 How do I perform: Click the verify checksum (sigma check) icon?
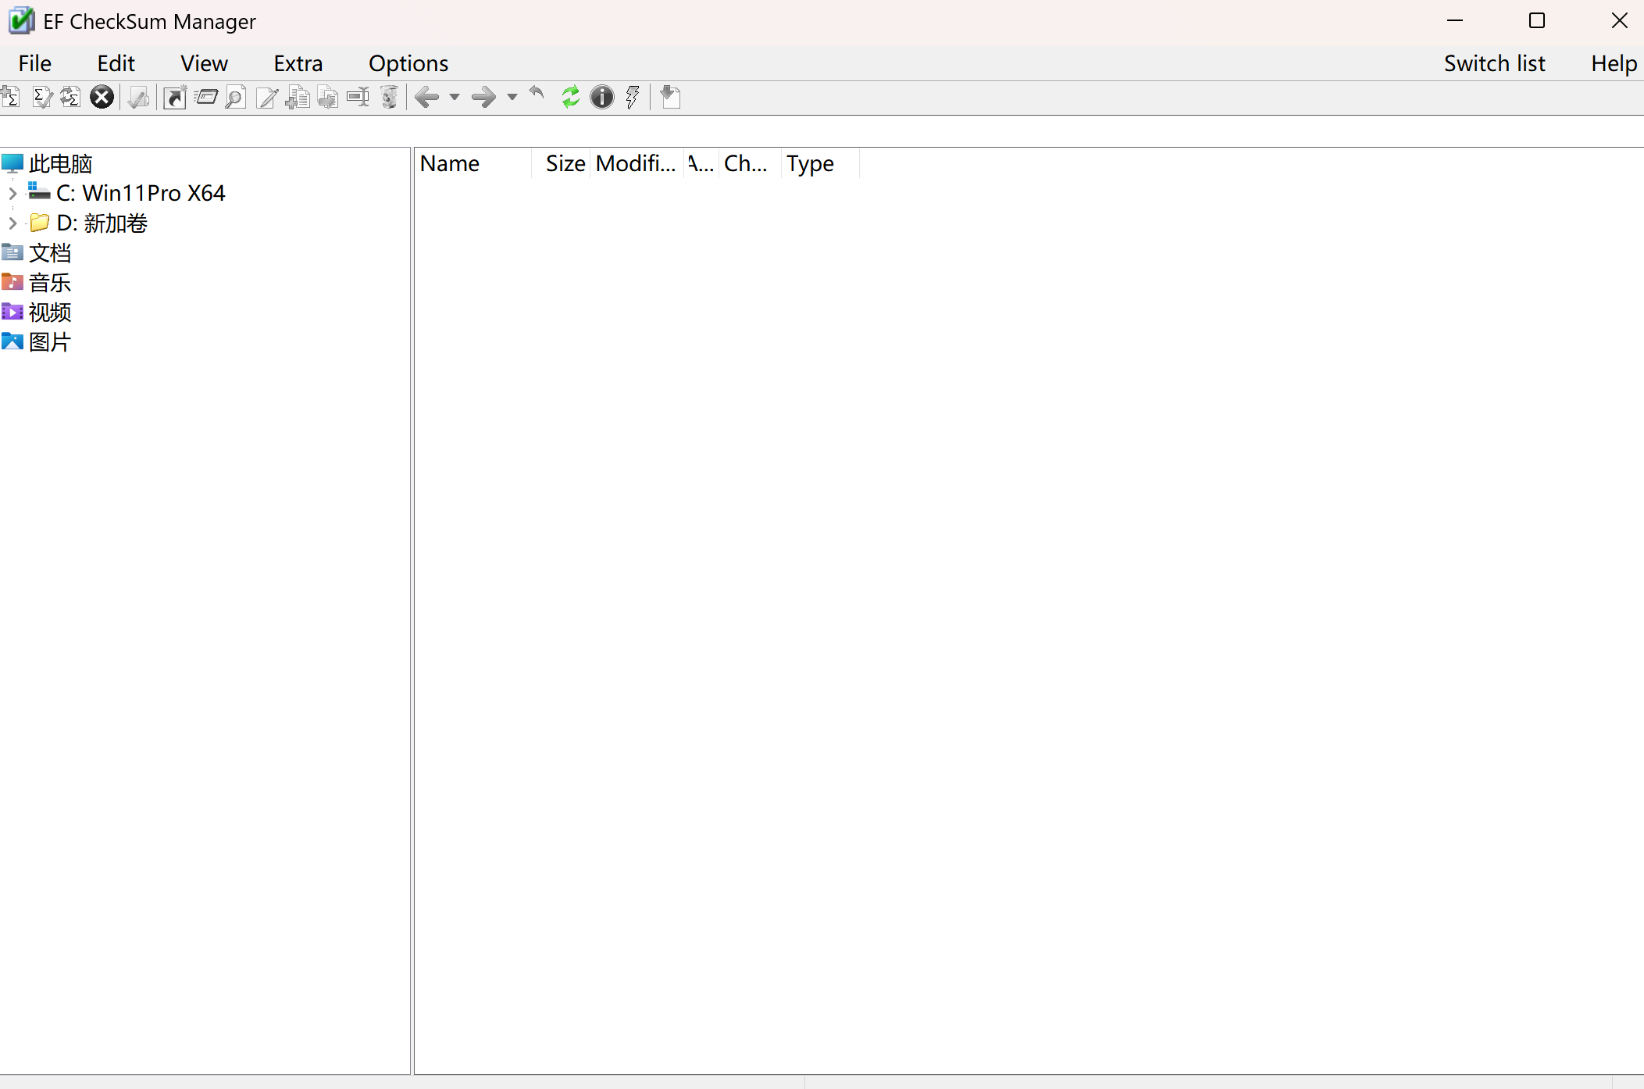pos(42,97)
